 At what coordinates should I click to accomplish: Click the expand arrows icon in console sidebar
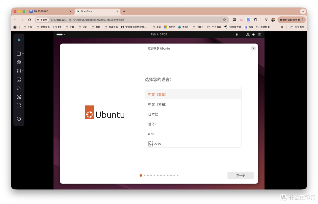(x=19, y=97)
